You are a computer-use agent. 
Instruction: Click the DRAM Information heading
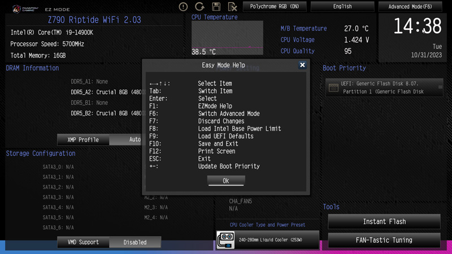[x=32, y=68]
